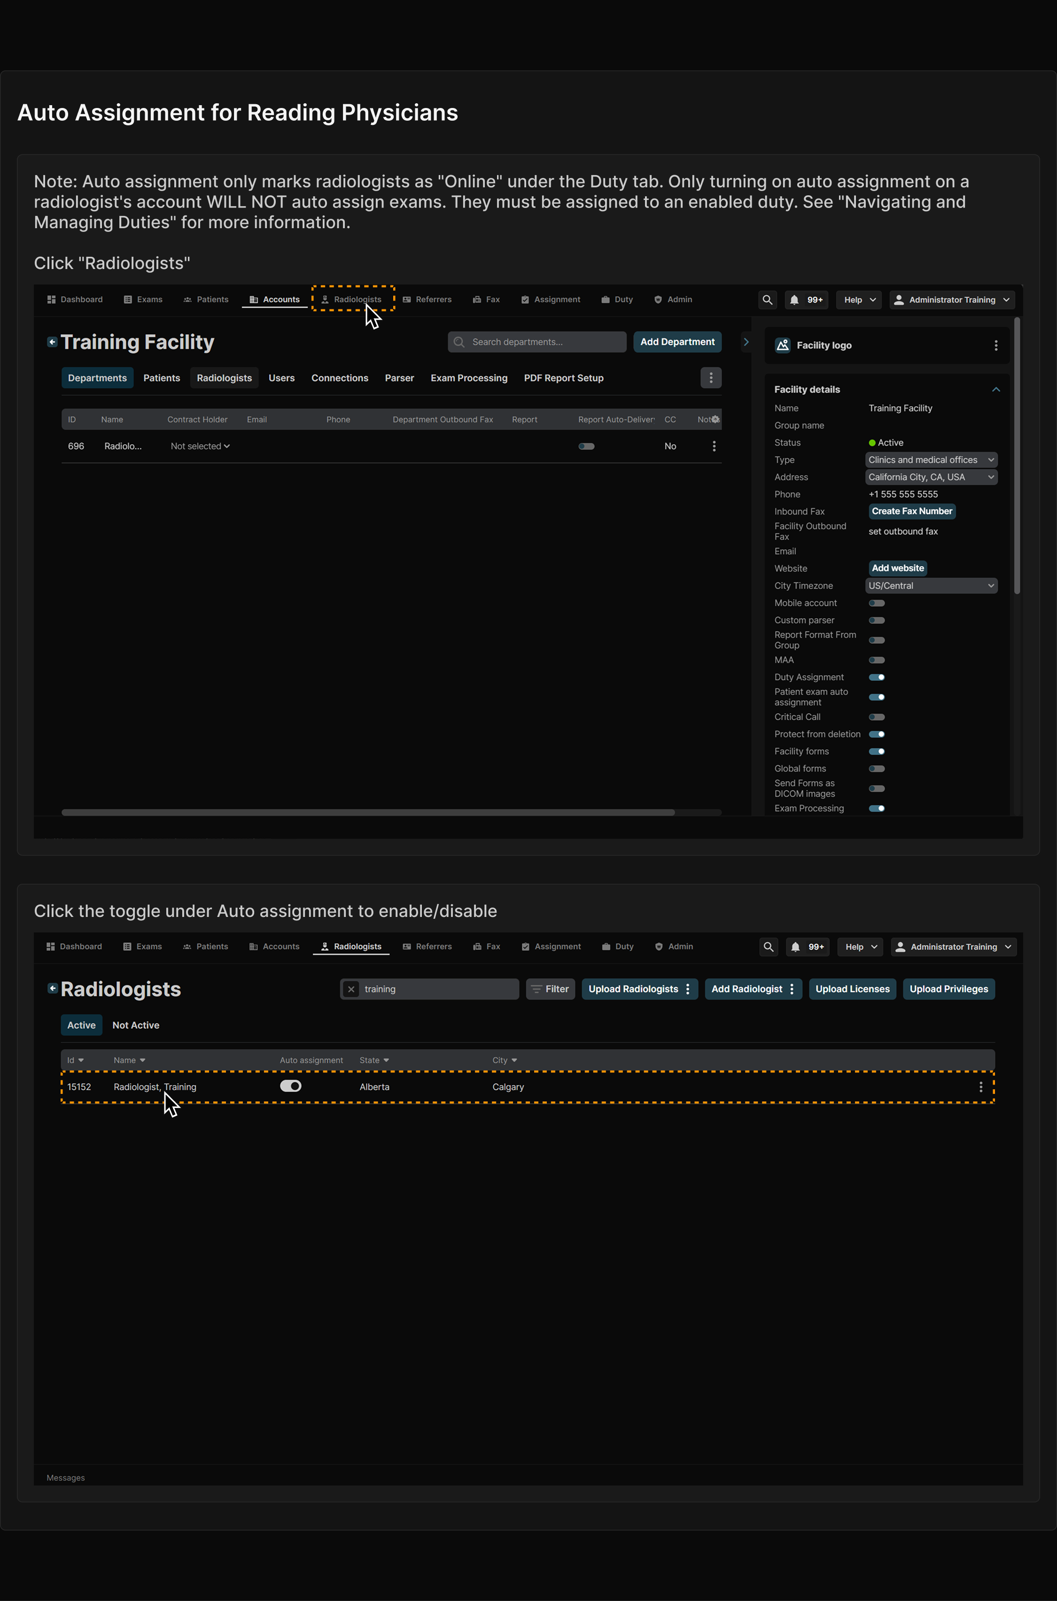The width and height of the screenshot is (1057, 1601).
Task: Open the City Timezone dropdown
Action: (931, 585)
